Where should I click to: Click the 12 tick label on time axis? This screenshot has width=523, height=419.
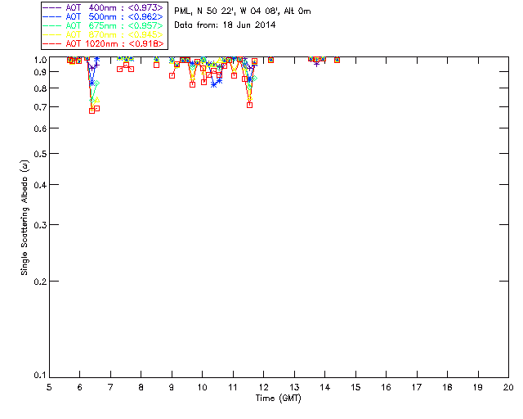pos(263,386)
